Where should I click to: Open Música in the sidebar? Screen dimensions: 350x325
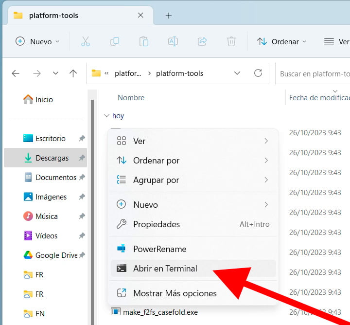click(x=40, y=216)
